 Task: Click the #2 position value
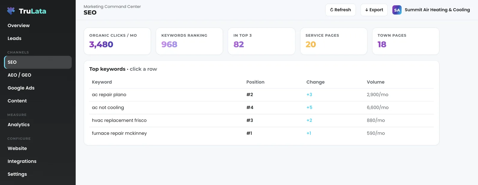click(250, 95)
